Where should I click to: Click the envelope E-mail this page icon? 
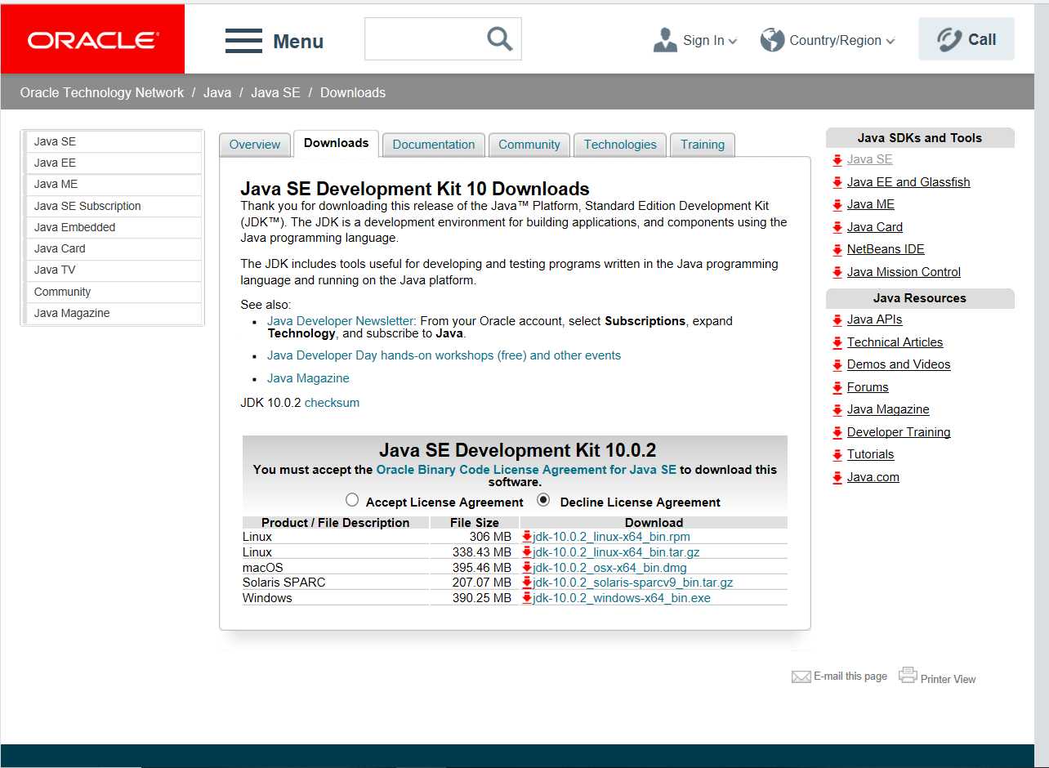(x=801, y=676)
